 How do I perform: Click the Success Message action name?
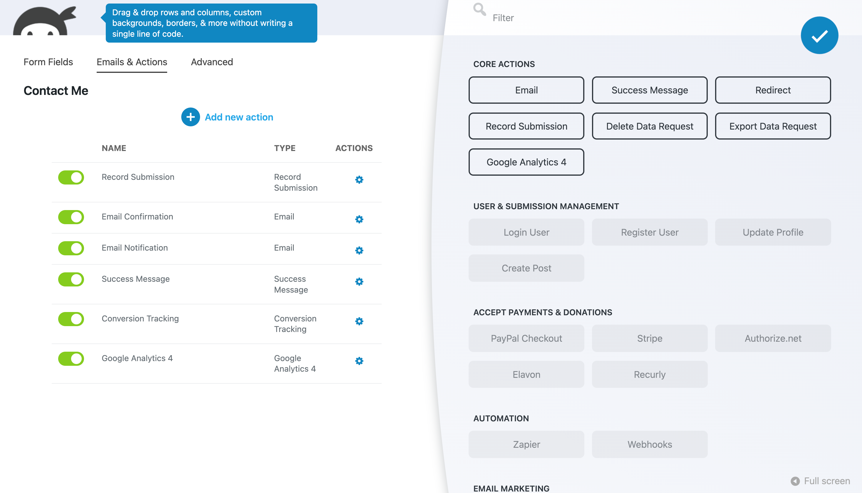(x=136, y=279)
